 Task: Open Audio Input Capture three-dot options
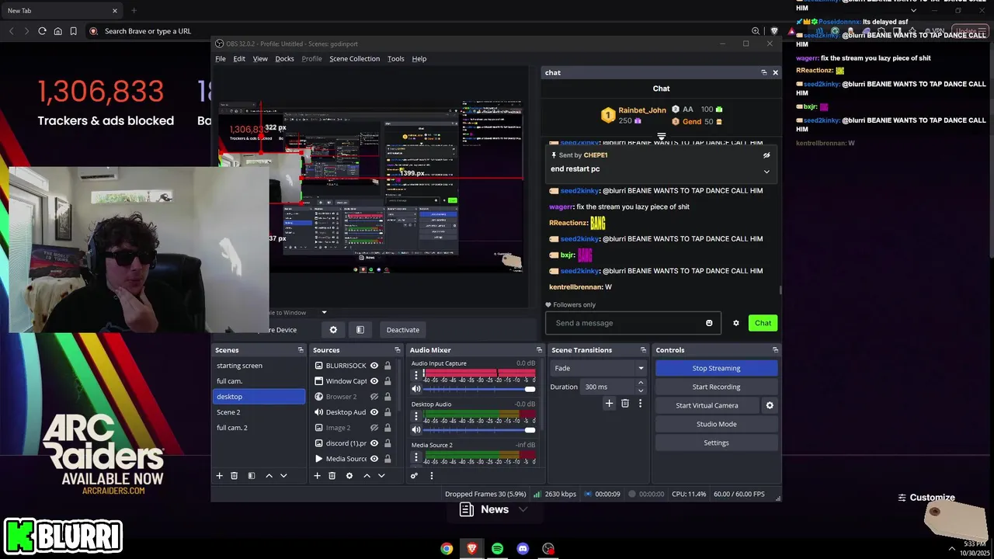[415, 376]
